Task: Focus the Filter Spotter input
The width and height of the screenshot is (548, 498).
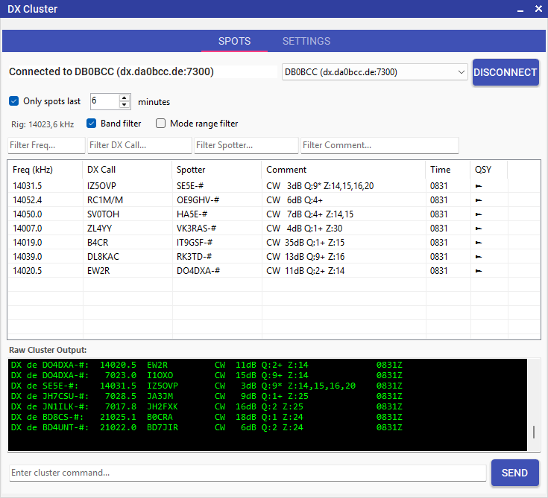Action: [246, 145]
